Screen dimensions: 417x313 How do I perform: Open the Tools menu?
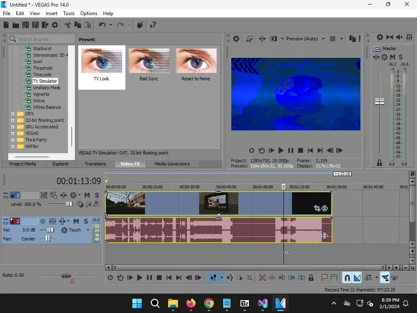coord(68,13)
